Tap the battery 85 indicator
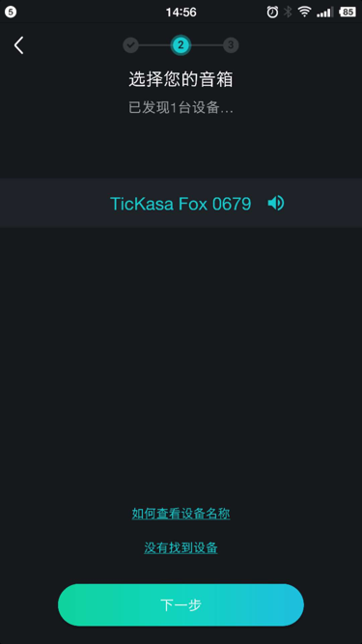The image size is (362, 644). [x=348, y=12]
